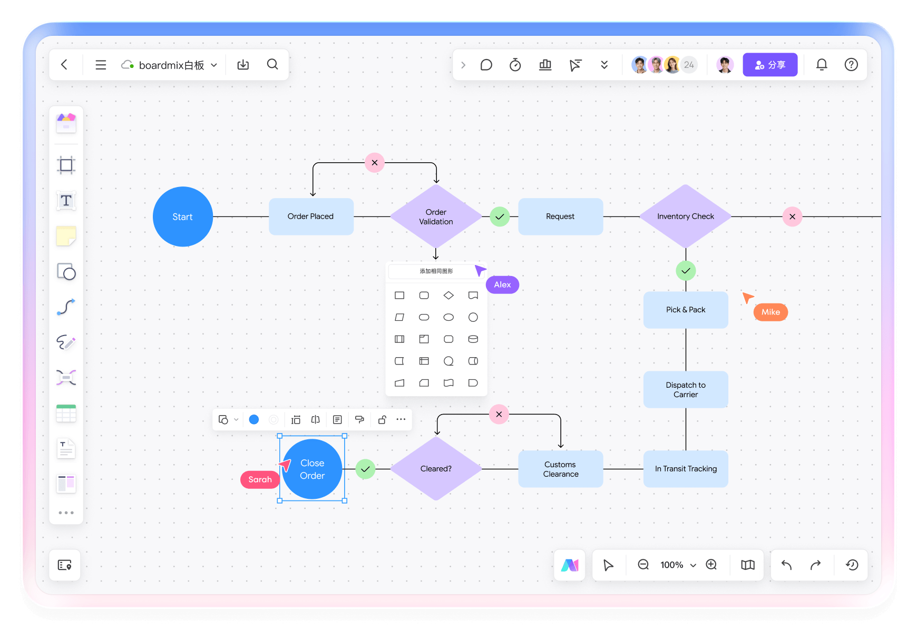Click the blue fill color swatch
The height and width of the screenshot is (630, 917).
click(254, 420)
